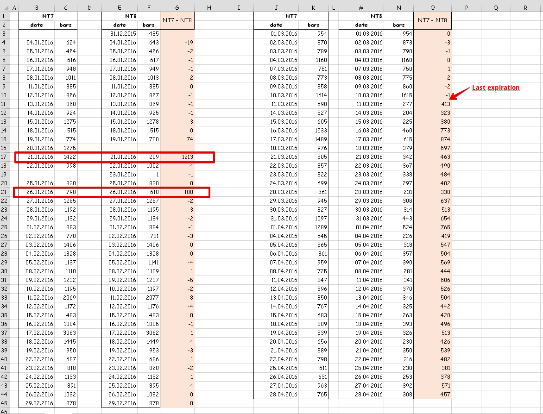The height and width of the screenshot is (414, 543).
Task: Select column B header
Action: [x=37, y=7]
